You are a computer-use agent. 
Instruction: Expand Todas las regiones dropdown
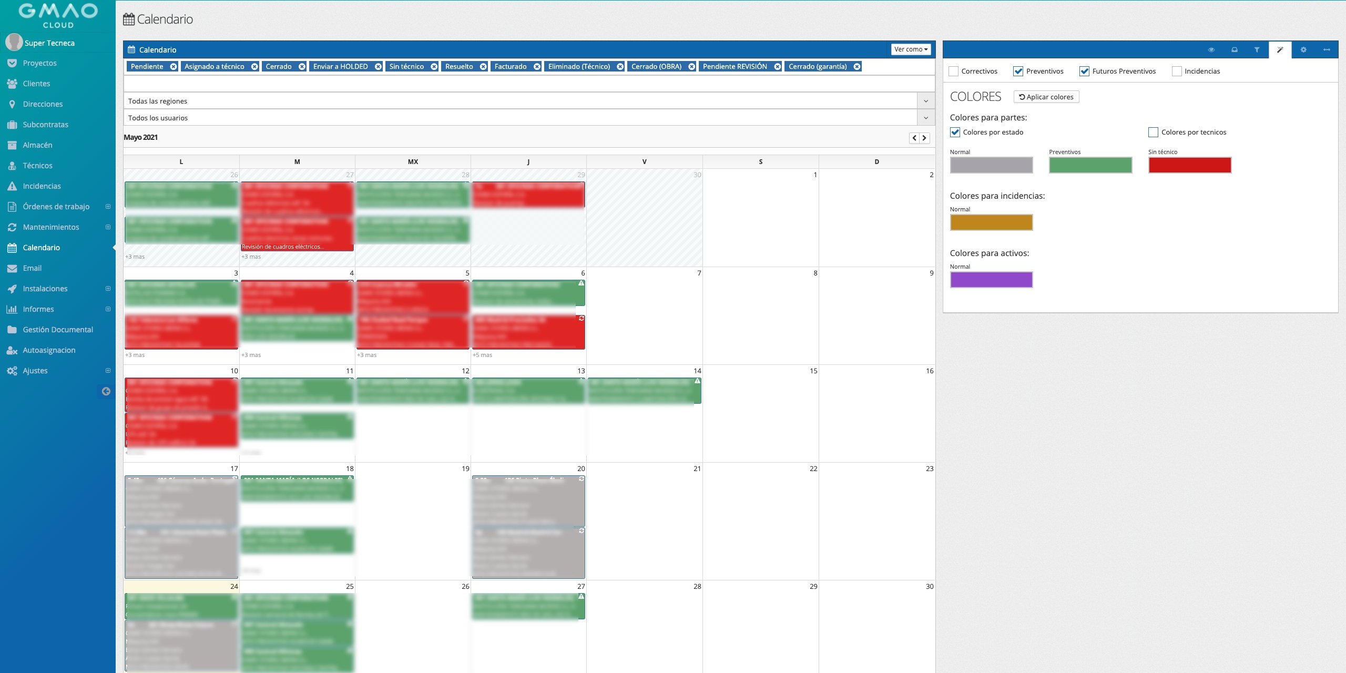point(925,101)
